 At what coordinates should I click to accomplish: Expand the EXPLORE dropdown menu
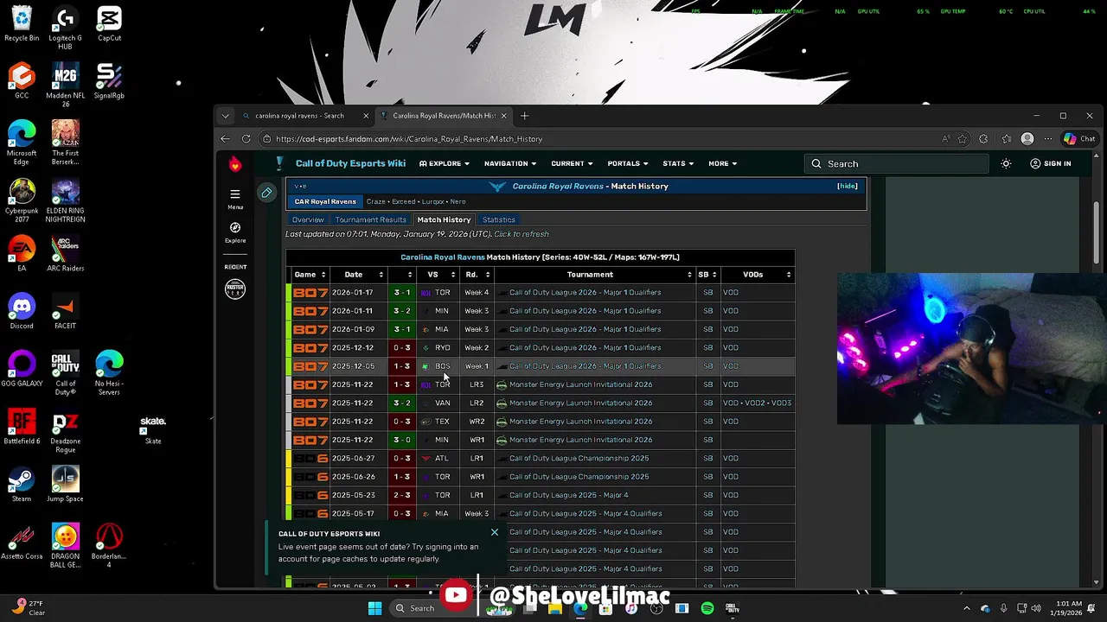[445, 163]
